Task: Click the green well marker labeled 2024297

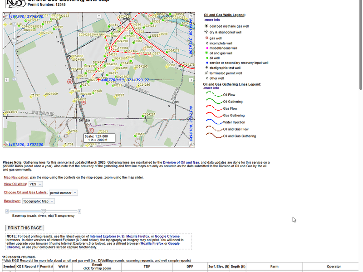Action: tap(143, 116)
